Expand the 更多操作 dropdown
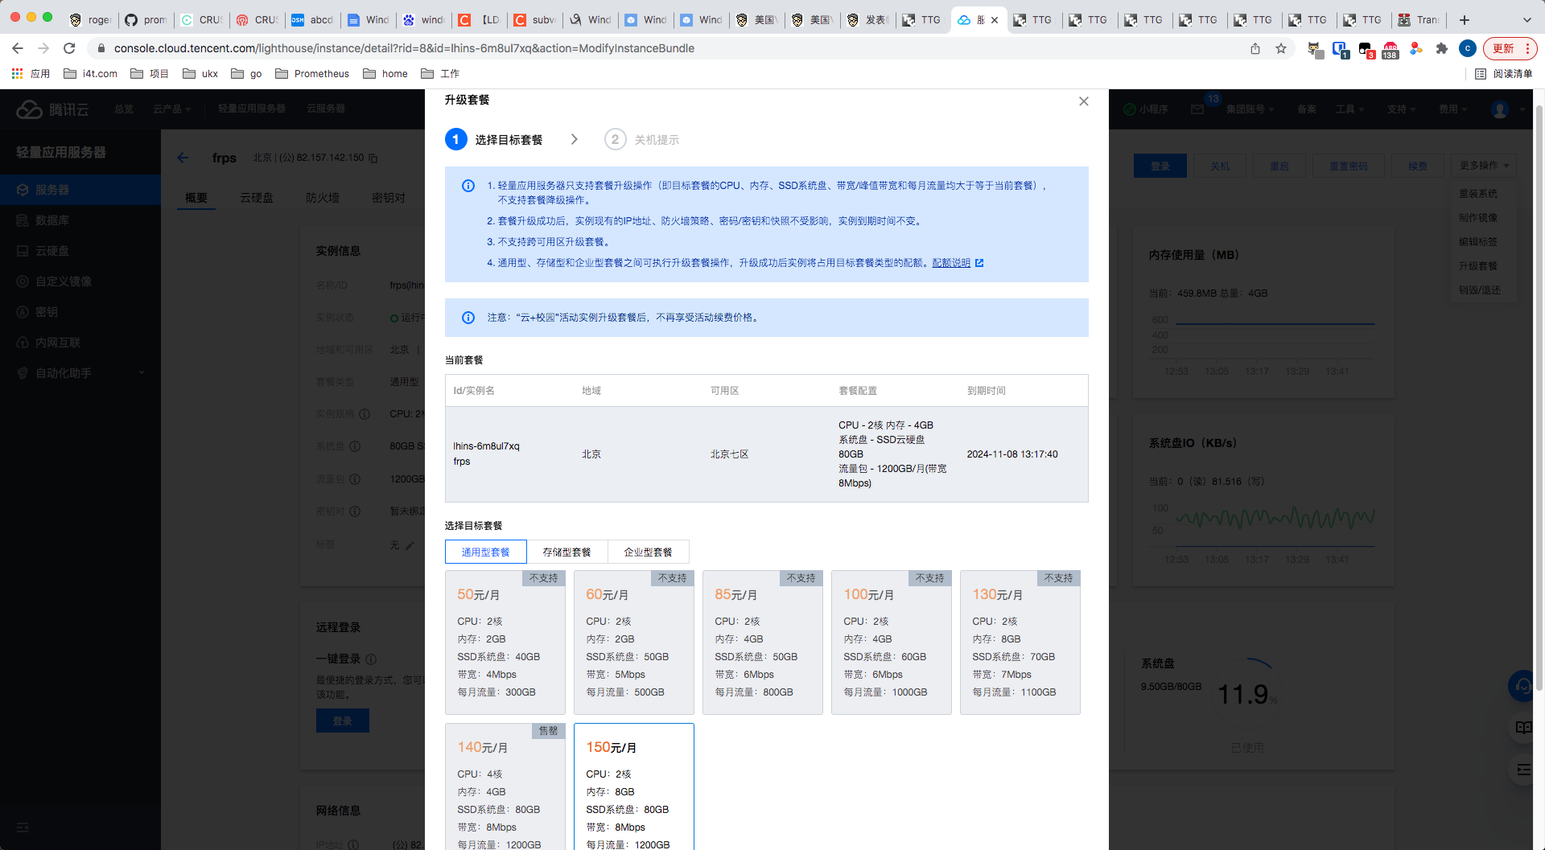Image resolution: width=1545 pixels, height=850 pixels. [x=1484, y=166]
